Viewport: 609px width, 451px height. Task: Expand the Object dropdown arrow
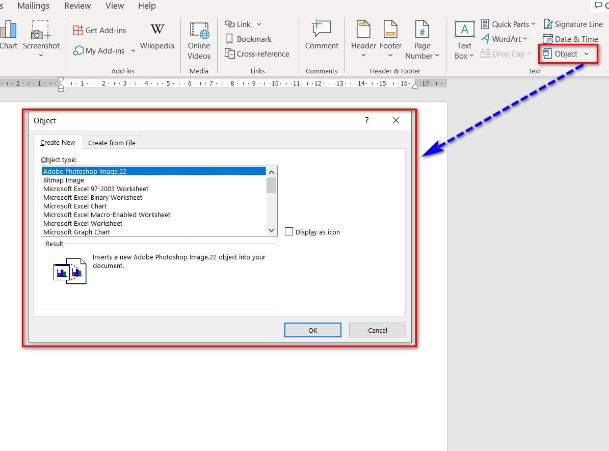point(586,54)
